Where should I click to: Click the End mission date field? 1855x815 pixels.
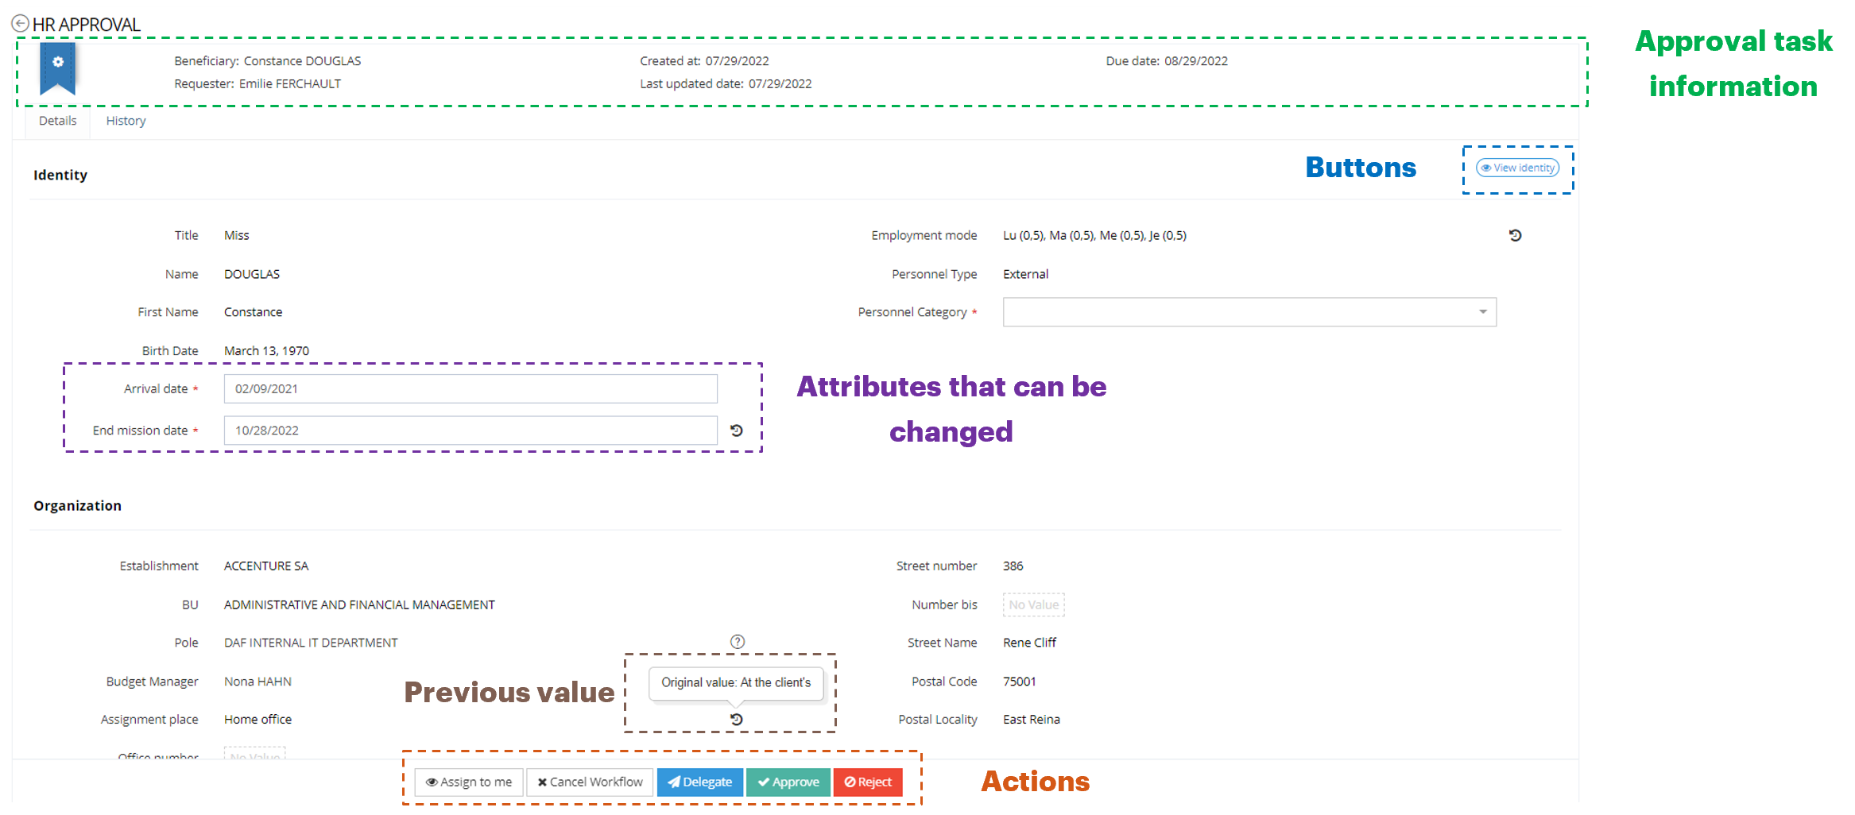470,431
